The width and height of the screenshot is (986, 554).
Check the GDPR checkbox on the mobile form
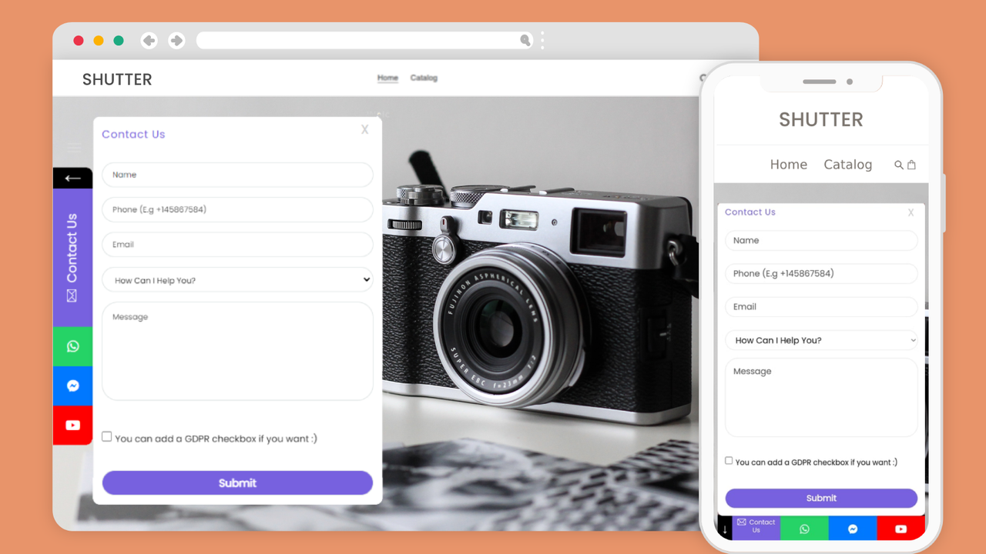pyautogui.click(x=728, y=460)
